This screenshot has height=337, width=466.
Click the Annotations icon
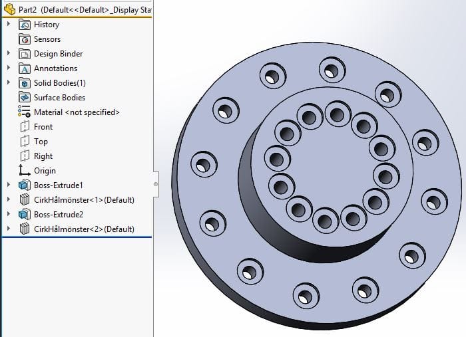pos(25,68)
